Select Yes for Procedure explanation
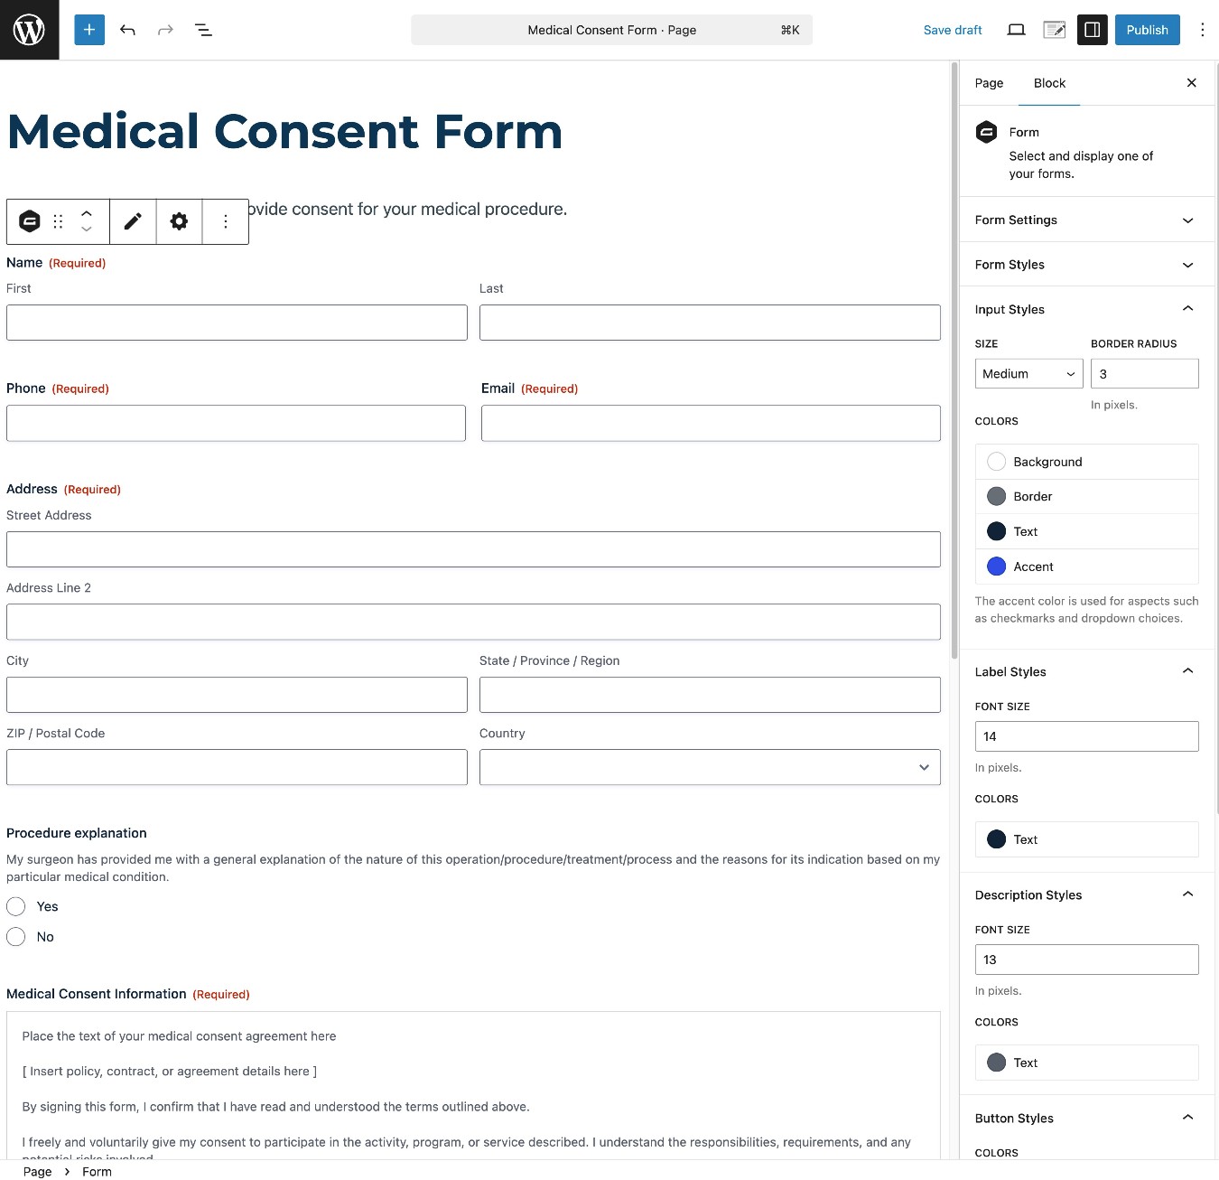Screen dimensions: 1219x1180 [x=16, y=906]
